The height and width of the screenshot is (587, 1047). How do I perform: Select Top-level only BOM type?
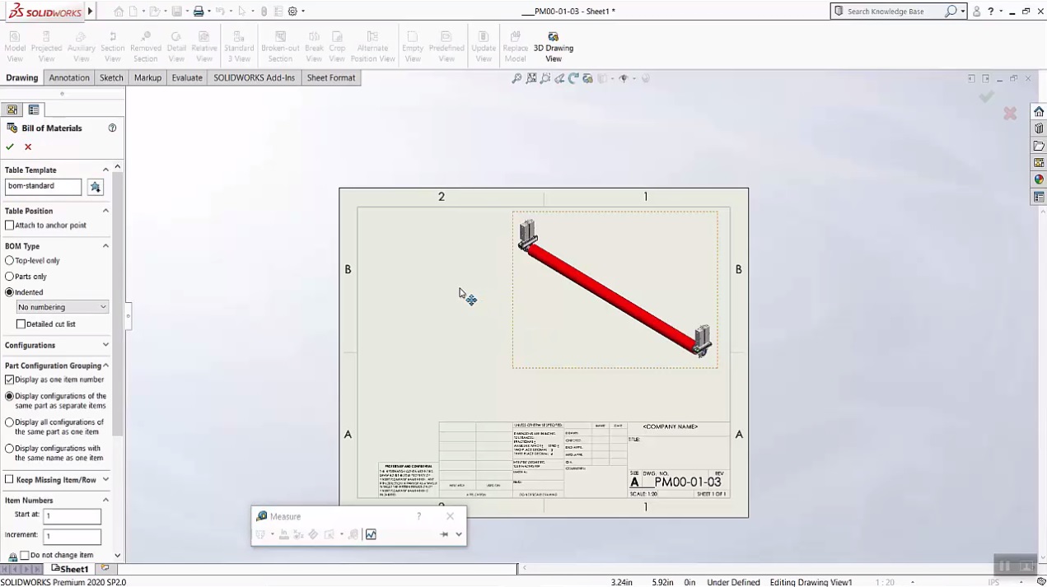(x=10, y=260)
